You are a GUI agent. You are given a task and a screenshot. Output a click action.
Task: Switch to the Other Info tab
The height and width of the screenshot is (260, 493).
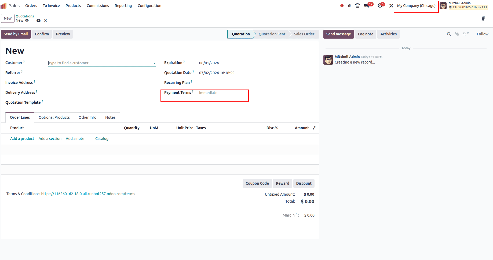point(87,117)
